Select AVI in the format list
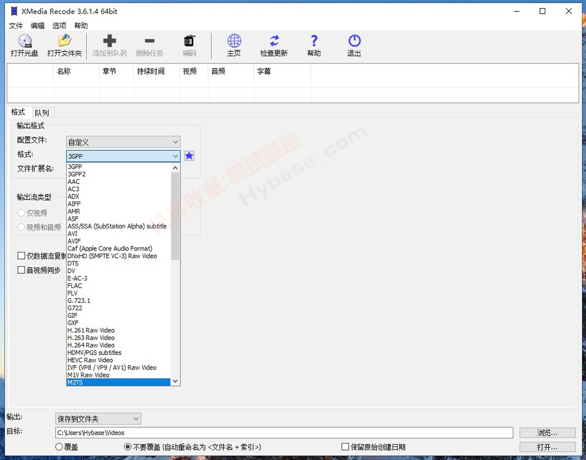Image resolution: width=586 pixels, height=460 pixels. click(118, 234)
